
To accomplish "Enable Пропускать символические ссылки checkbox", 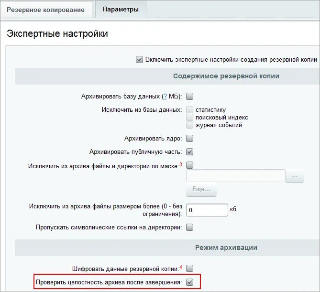I will point(189,227).
